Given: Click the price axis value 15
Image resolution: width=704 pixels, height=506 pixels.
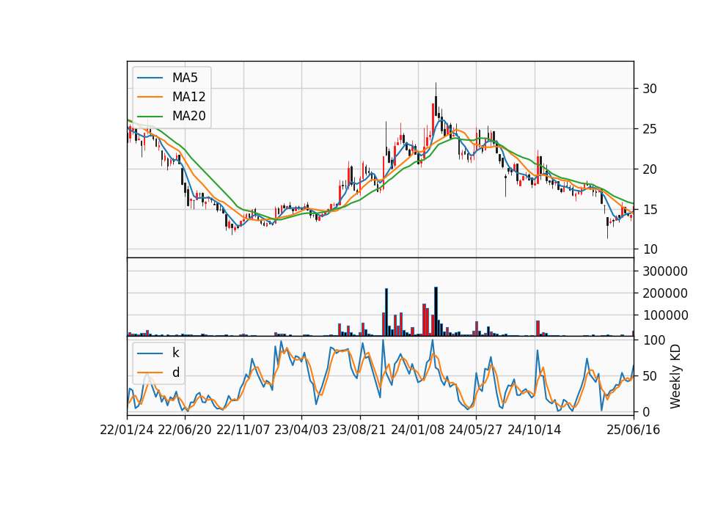Looking at the screenshot, I should pyautogui.click(x=650, y=210).
